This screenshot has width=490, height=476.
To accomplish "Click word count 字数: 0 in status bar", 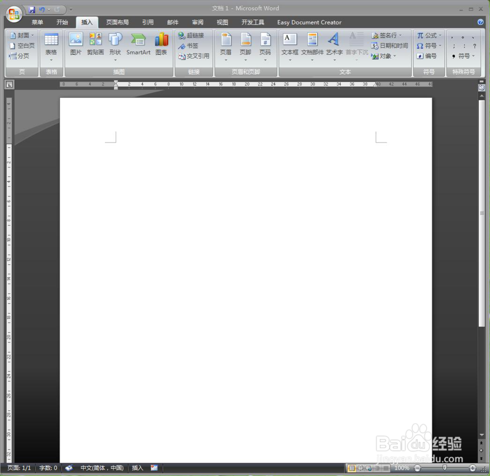I will coord(48,468).
